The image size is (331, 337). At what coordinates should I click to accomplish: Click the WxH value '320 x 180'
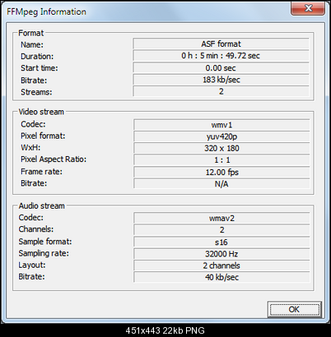(x=221, y=148)
